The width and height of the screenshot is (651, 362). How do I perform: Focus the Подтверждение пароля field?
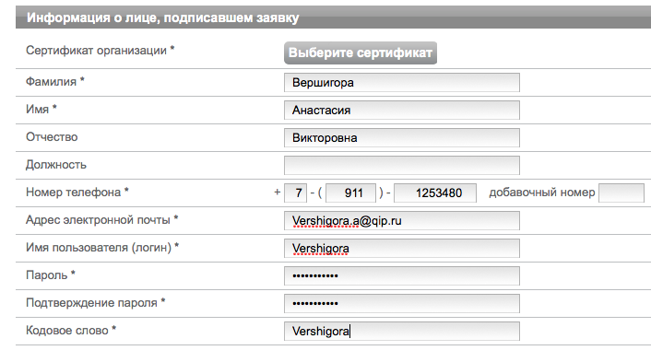click(401, 304)
